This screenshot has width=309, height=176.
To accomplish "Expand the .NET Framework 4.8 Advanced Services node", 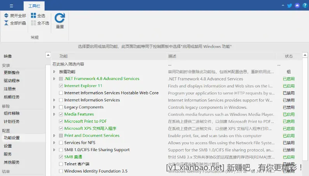I will (x=54, y=79).
